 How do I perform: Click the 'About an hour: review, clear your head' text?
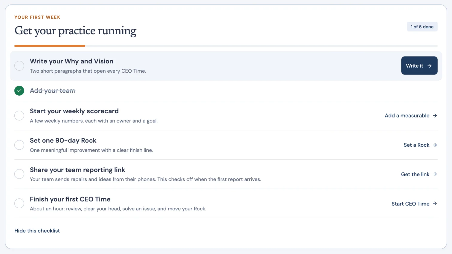point(118,209)
